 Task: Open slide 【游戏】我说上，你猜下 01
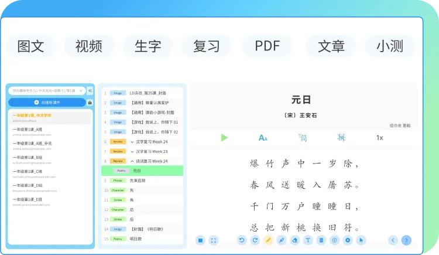[x=142, y=123]
